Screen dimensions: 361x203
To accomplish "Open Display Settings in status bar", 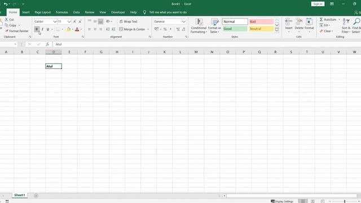I will pyautogui.click(x=282, y=201).
